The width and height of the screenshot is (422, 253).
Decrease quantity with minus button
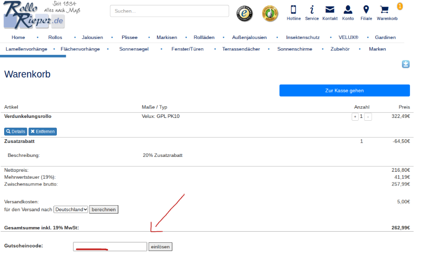(x=368, y=117)
